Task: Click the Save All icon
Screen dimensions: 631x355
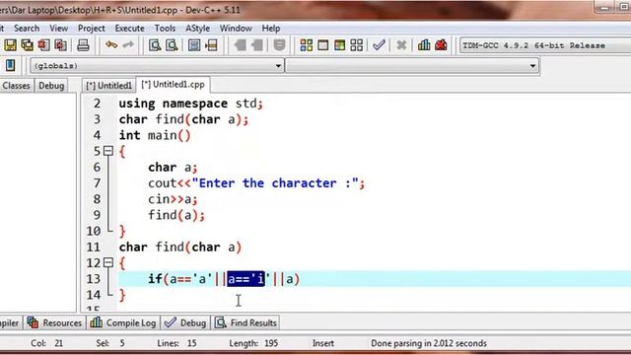Action: [x=27, y=45]
